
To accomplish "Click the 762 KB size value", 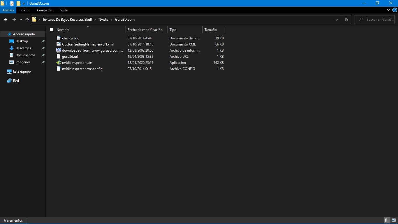I will click(219, 63).
